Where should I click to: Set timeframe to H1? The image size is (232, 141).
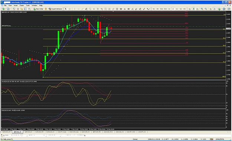tap(169, 9)
